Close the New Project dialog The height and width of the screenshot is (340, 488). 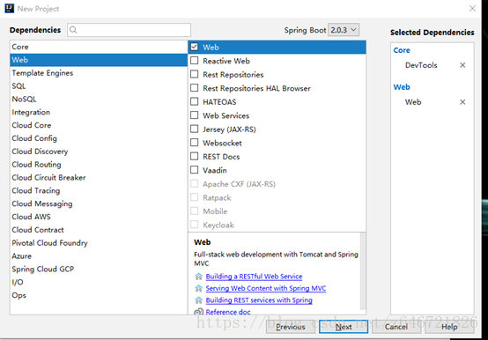click(472, 9)
